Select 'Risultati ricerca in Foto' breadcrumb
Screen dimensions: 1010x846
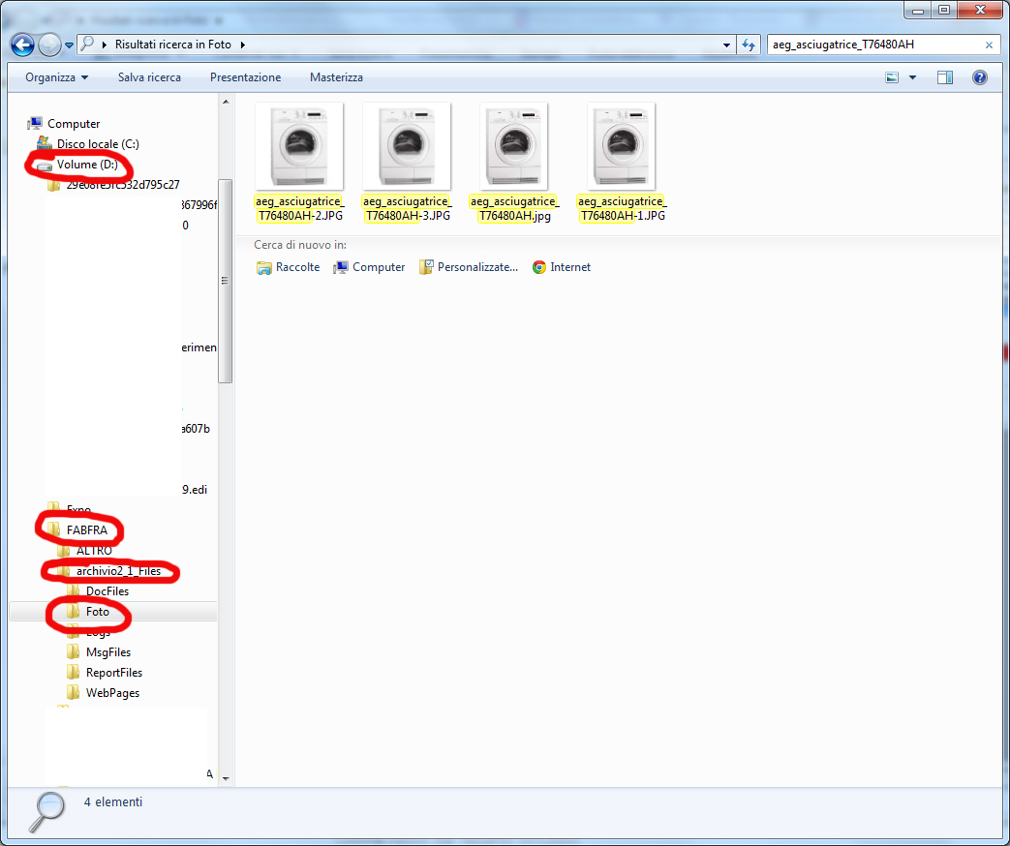point(172,45)
